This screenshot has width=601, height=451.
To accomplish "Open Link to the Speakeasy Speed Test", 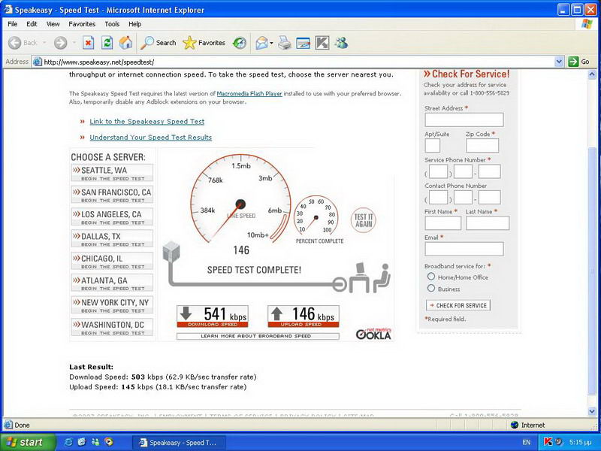I will click(x=146, y=122).
